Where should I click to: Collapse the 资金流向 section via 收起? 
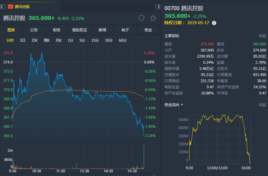262,105
